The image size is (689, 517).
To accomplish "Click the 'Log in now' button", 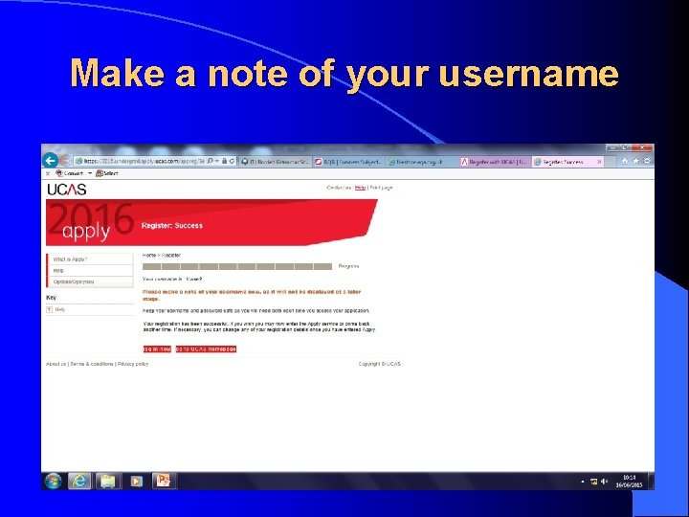I will coord(157,349).
